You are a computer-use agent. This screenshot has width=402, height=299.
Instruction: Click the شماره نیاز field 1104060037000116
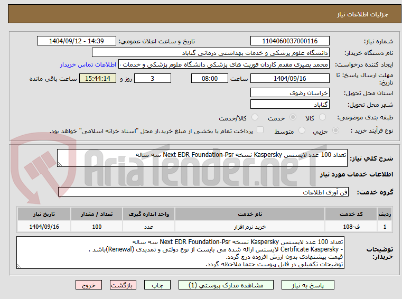point(289,41)
